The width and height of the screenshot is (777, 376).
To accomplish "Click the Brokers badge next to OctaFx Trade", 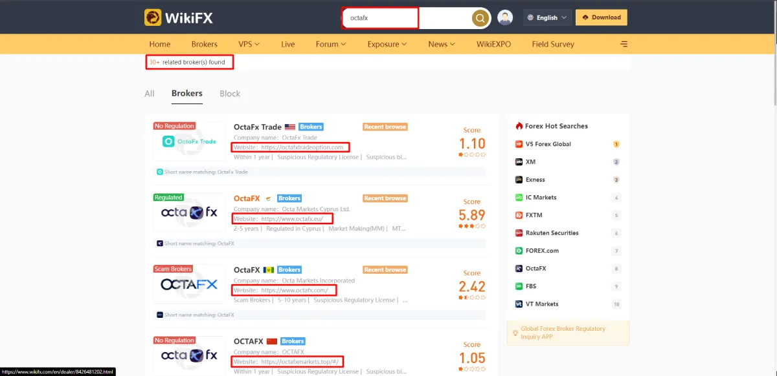I will [311, 127].
